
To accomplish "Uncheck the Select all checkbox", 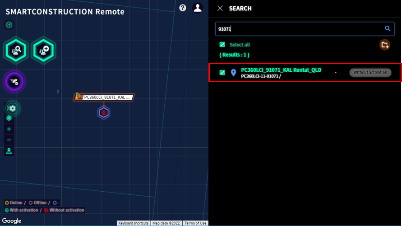I will tap(222, 45).
